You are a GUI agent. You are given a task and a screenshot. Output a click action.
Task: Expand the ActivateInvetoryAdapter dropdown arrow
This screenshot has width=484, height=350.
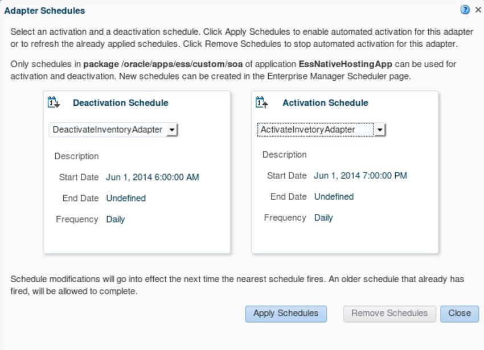[380, 130]
